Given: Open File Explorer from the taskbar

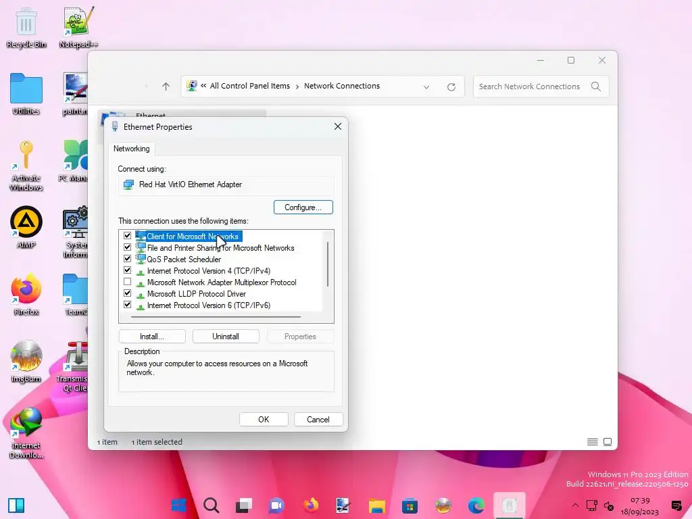Looking at the screenshot, I should (377, 505).
